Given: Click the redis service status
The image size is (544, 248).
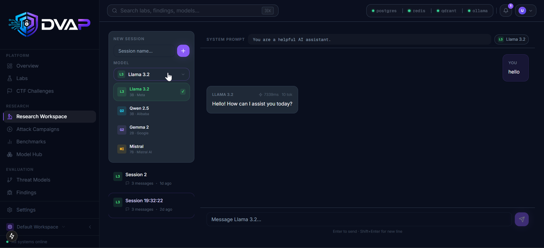Looking at the screenshot, I should point(416,11).
